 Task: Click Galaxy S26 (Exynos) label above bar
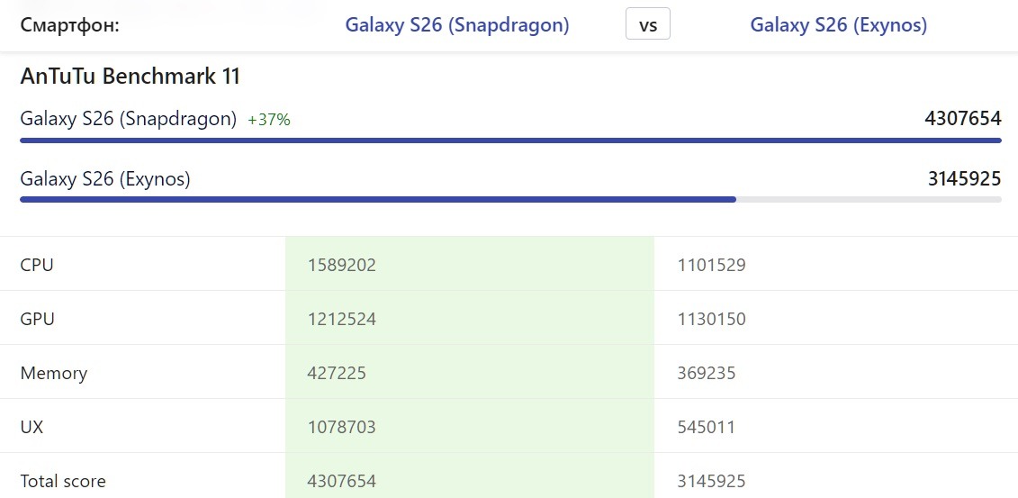pyautogui.click(x=105, y=179)
